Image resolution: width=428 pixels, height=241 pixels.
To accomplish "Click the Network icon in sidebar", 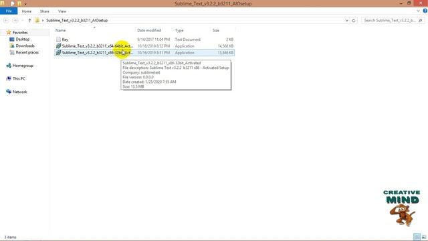I will coord(9,92).
